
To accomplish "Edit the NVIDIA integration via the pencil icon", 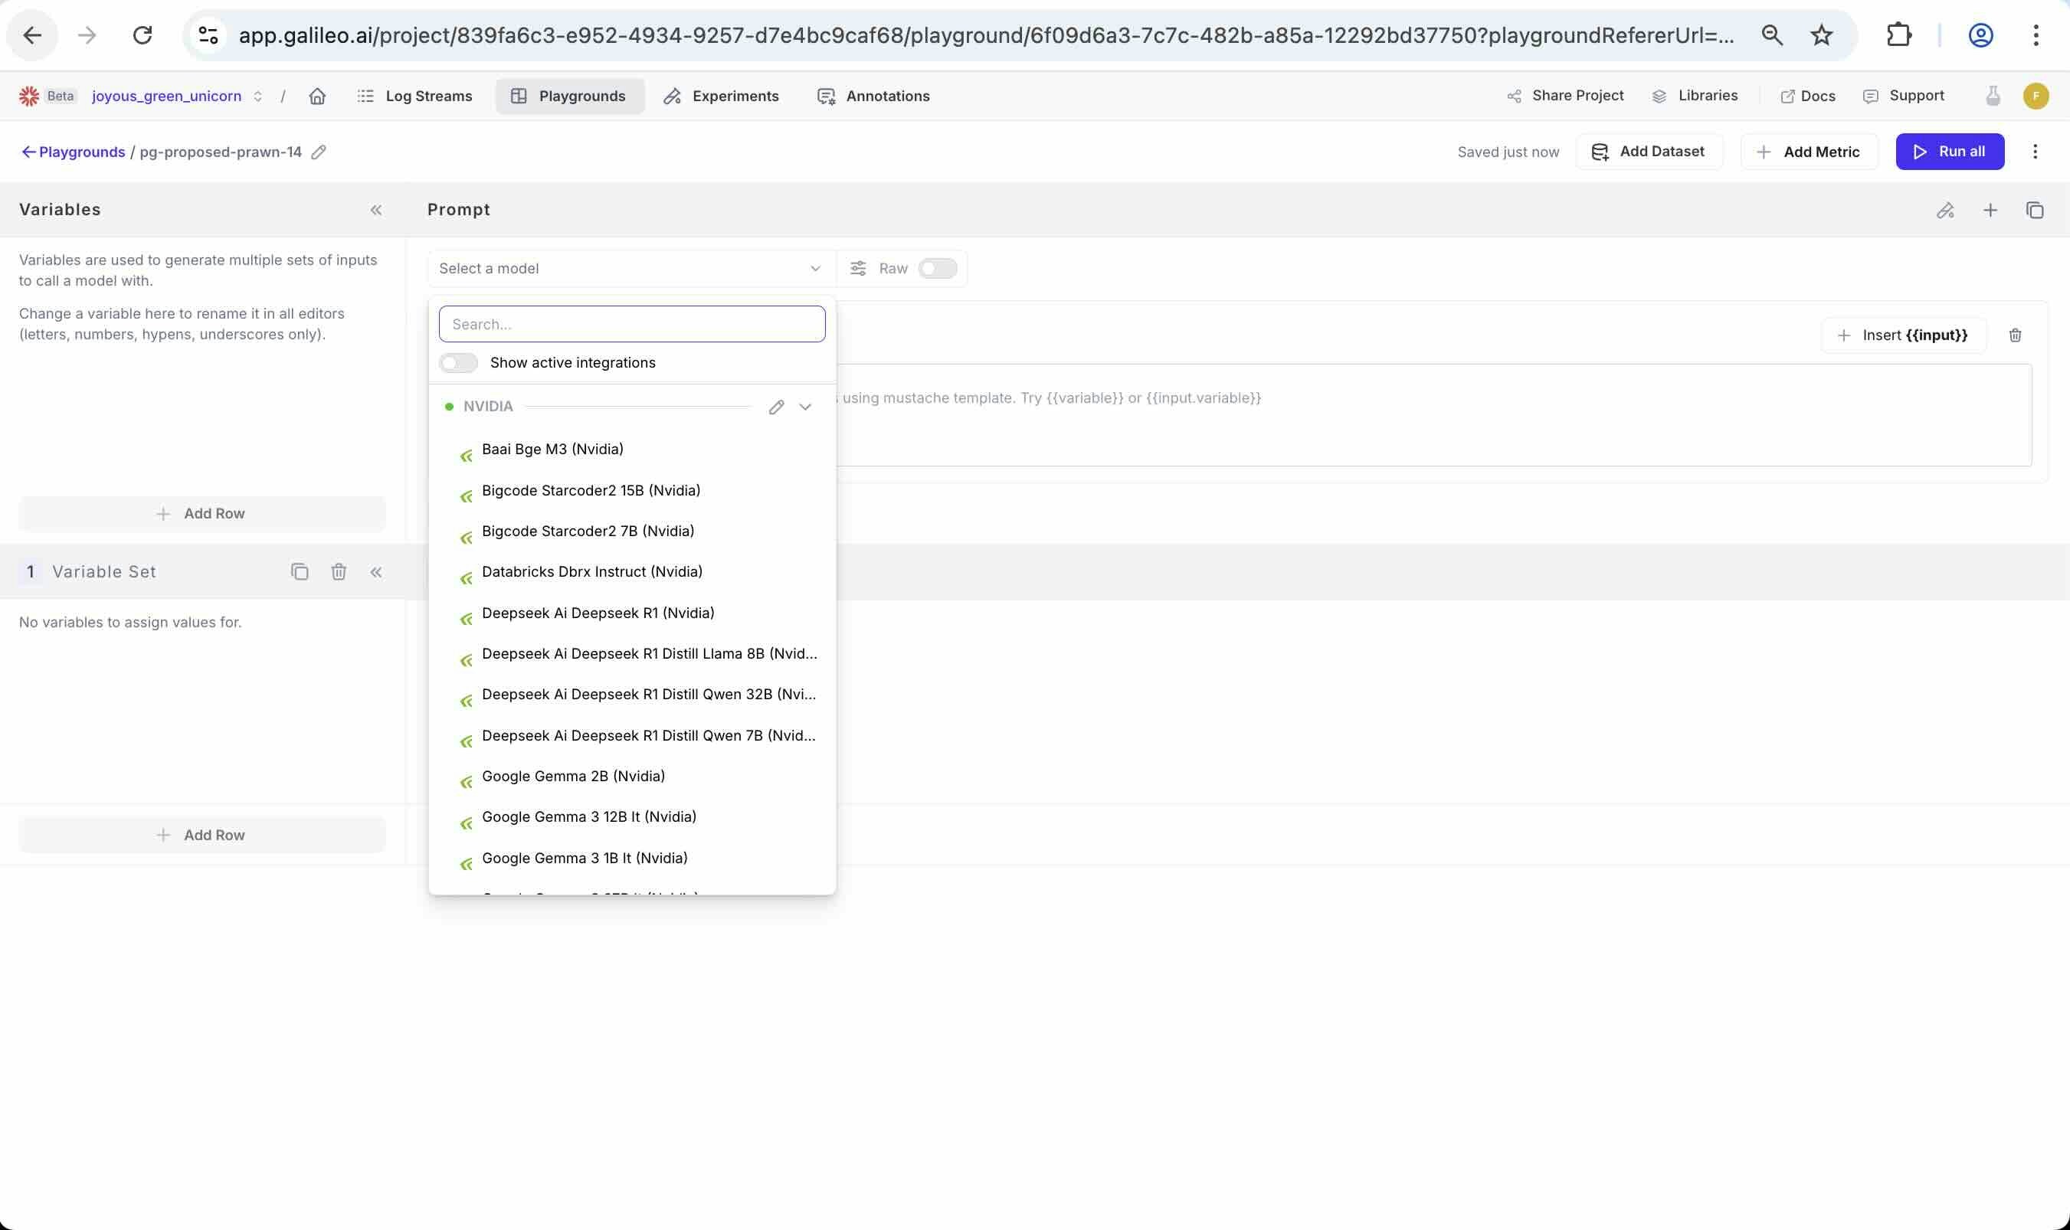I will (x=776, y=407).
